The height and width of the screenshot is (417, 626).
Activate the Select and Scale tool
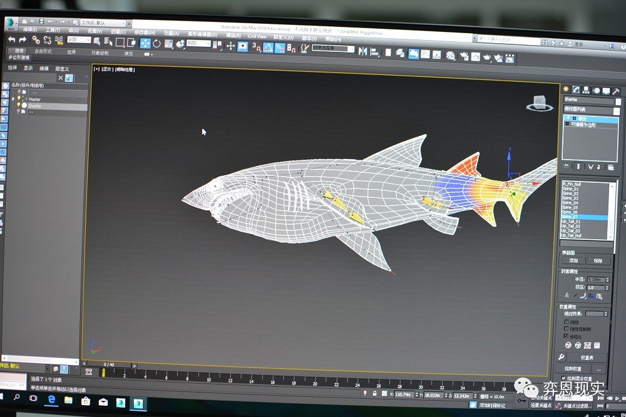pyautogui.click(x=168, y=44)
